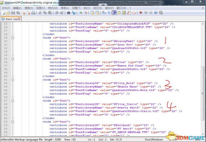Open the Document Map panel icon
The image size is (206, 142).
[124, 13]
